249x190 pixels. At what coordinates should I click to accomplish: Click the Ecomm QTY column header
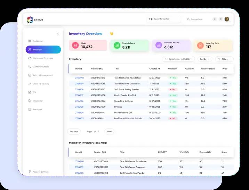[205, 152]
